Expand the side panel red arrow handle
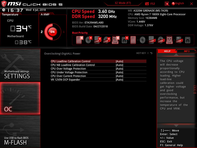 195,93
